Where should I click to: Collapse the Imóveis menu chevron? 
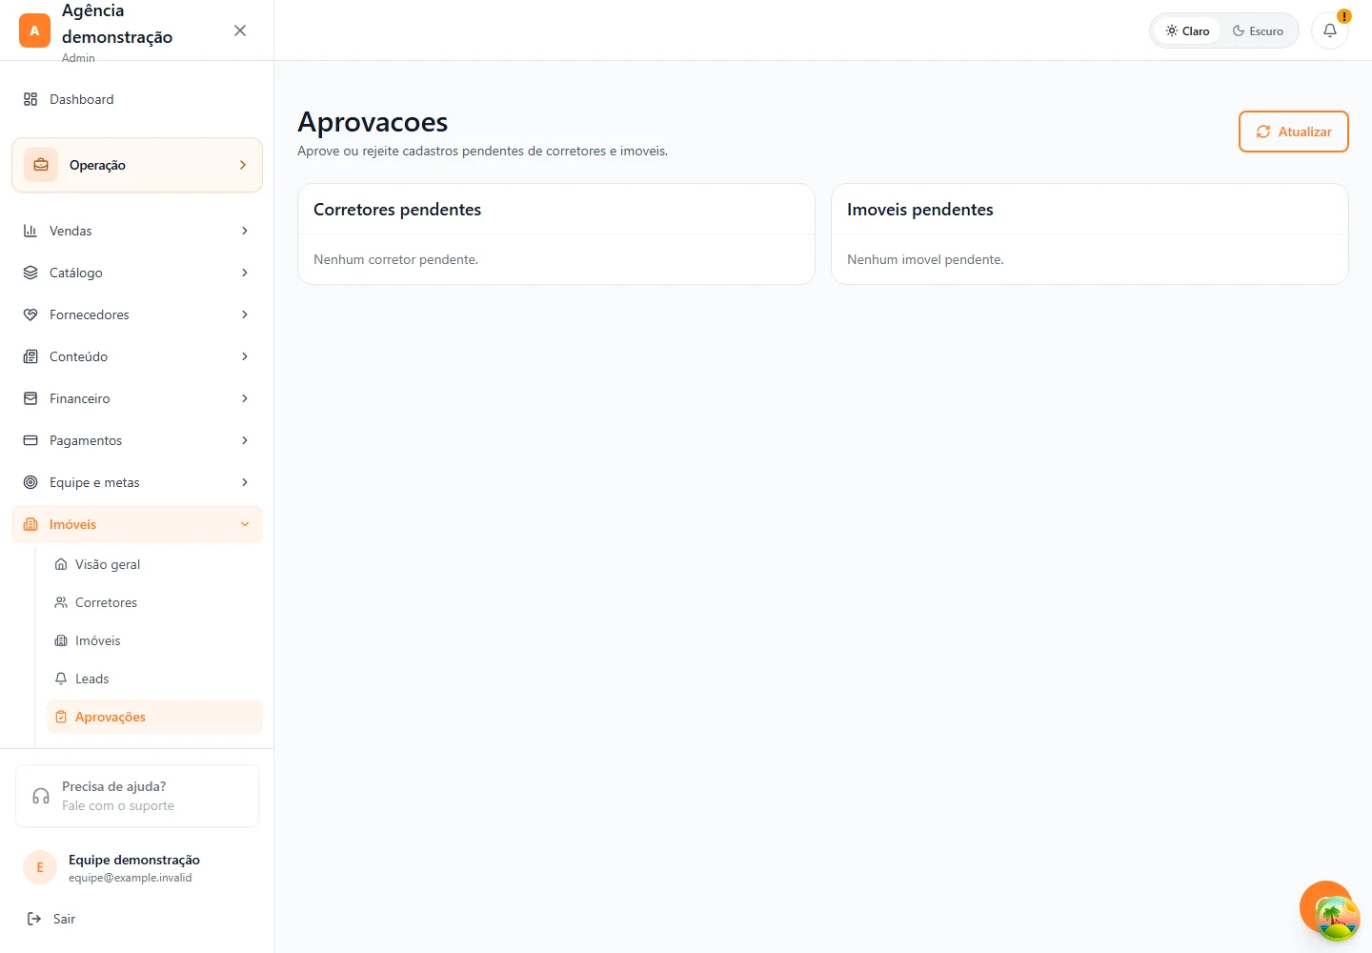(245, 524)
